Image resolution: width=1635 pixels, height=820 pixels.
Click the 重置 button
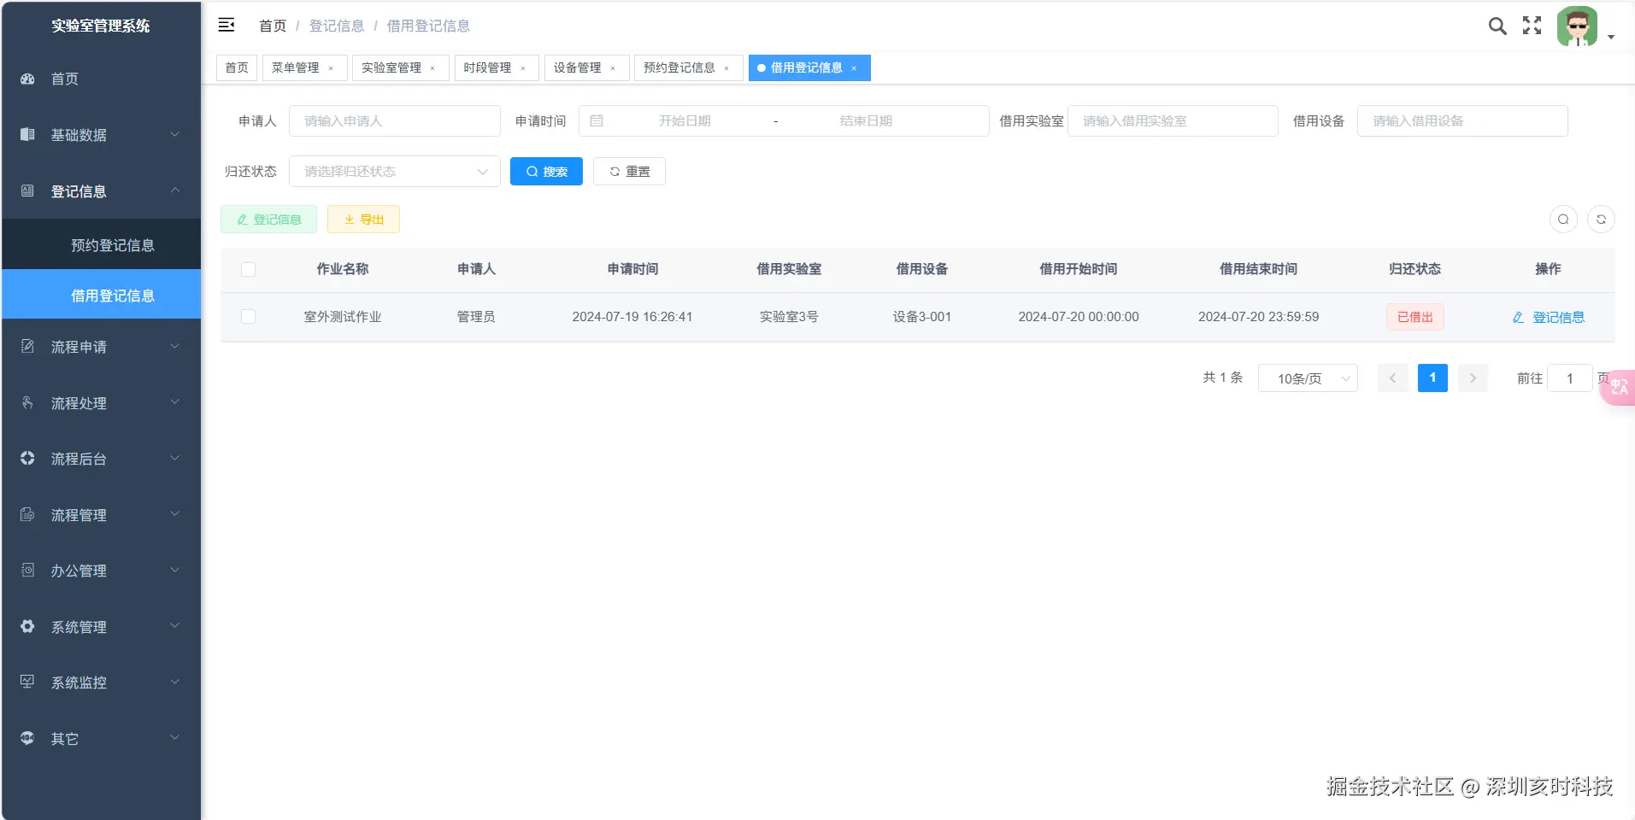pos(629,172)
